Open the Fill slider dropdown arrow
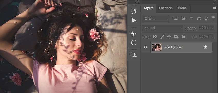The height and width of the screenshot is (93, 218). click(x=212, y=37)
